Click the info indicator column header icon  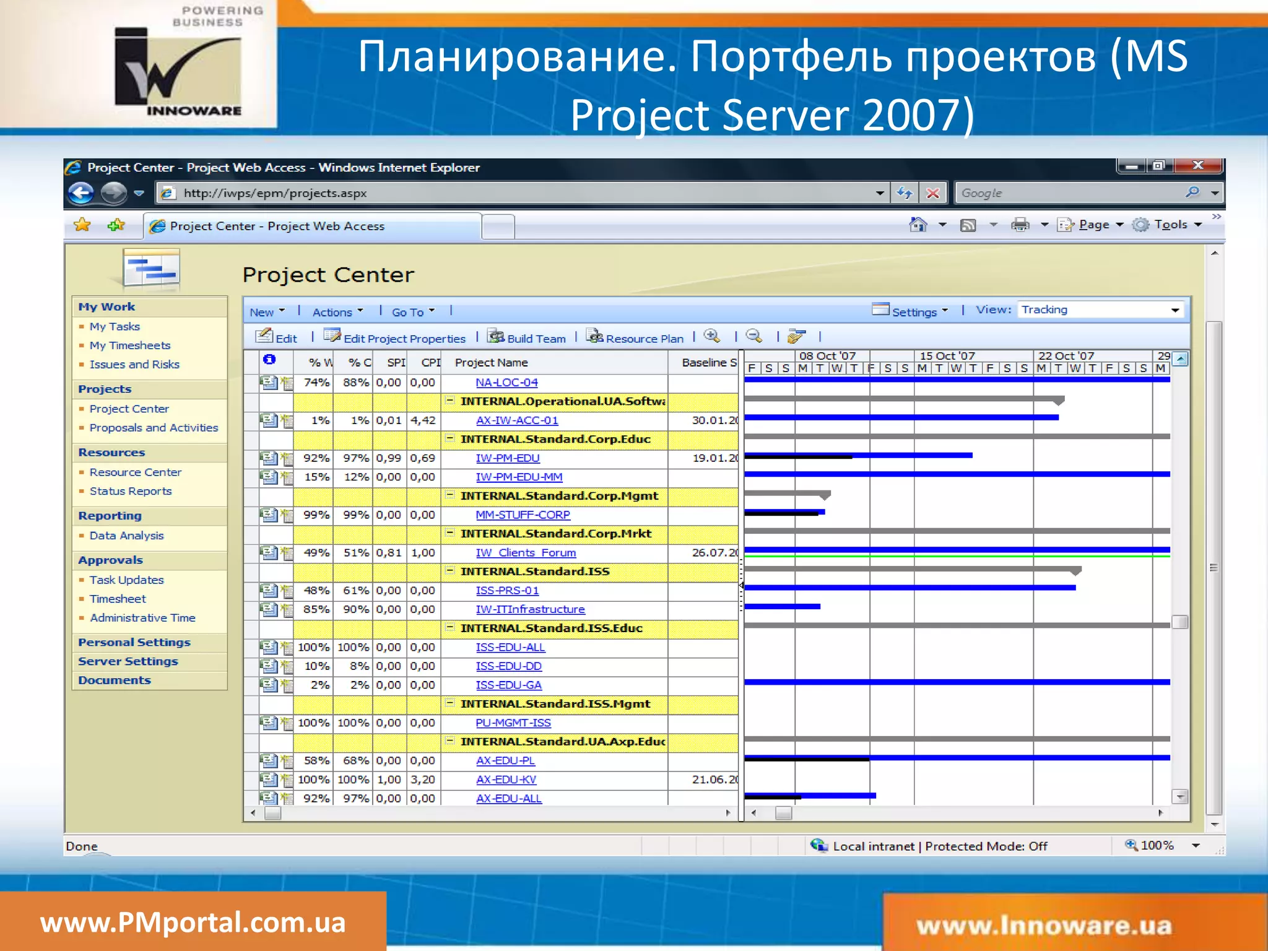[x=269, y=360]
